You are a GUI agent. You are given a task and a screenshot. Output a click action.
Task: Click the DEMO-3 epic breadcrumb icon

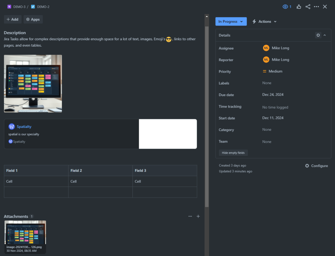9,7
